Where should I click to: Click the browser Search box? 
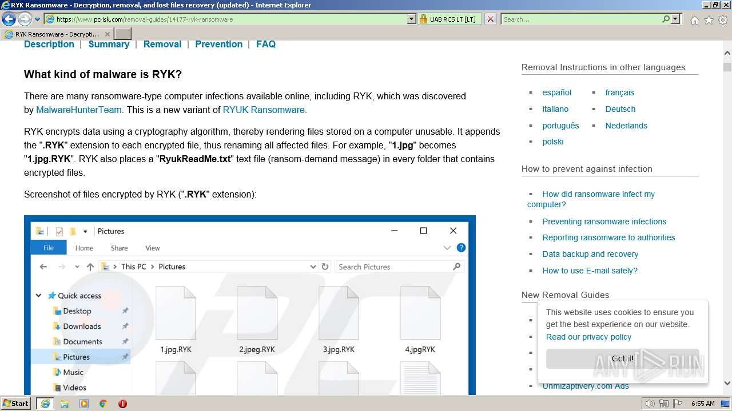pyautogui.click(x=580, y=19)
